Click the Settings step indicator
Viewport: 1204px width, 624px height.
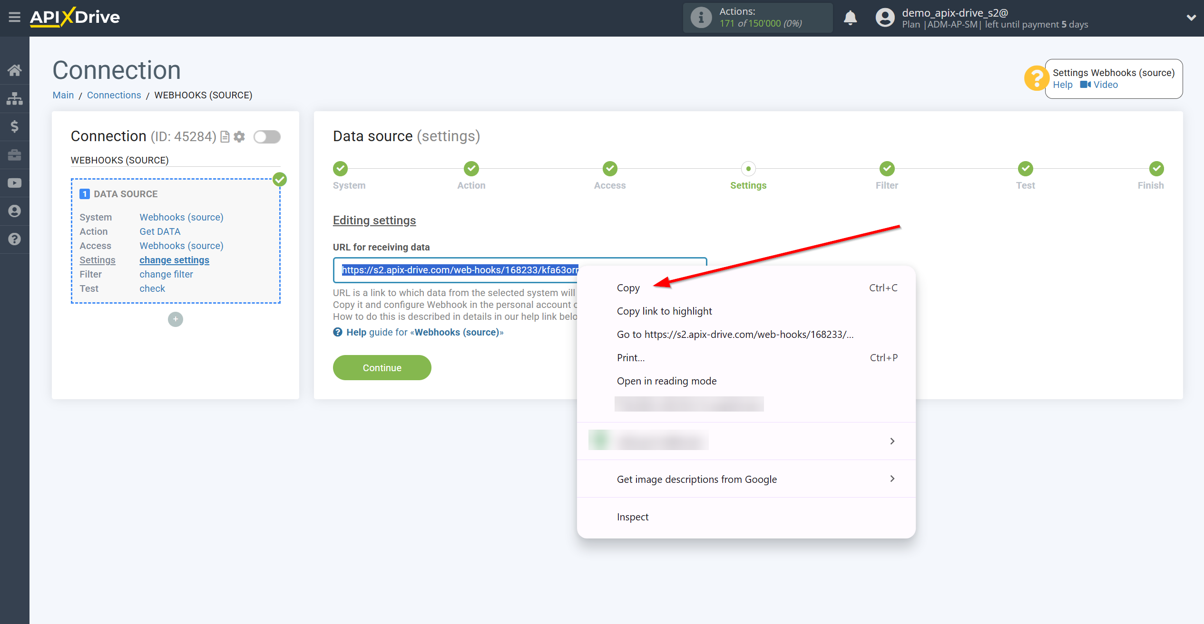pyautogui.click(x=748, y=169)
